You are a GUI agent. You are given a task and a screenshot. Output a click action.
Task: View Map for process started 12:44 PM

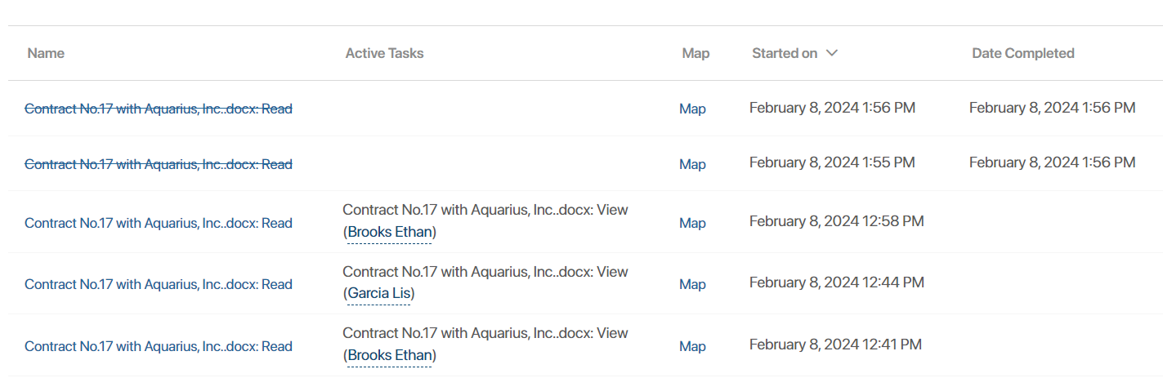692,284
